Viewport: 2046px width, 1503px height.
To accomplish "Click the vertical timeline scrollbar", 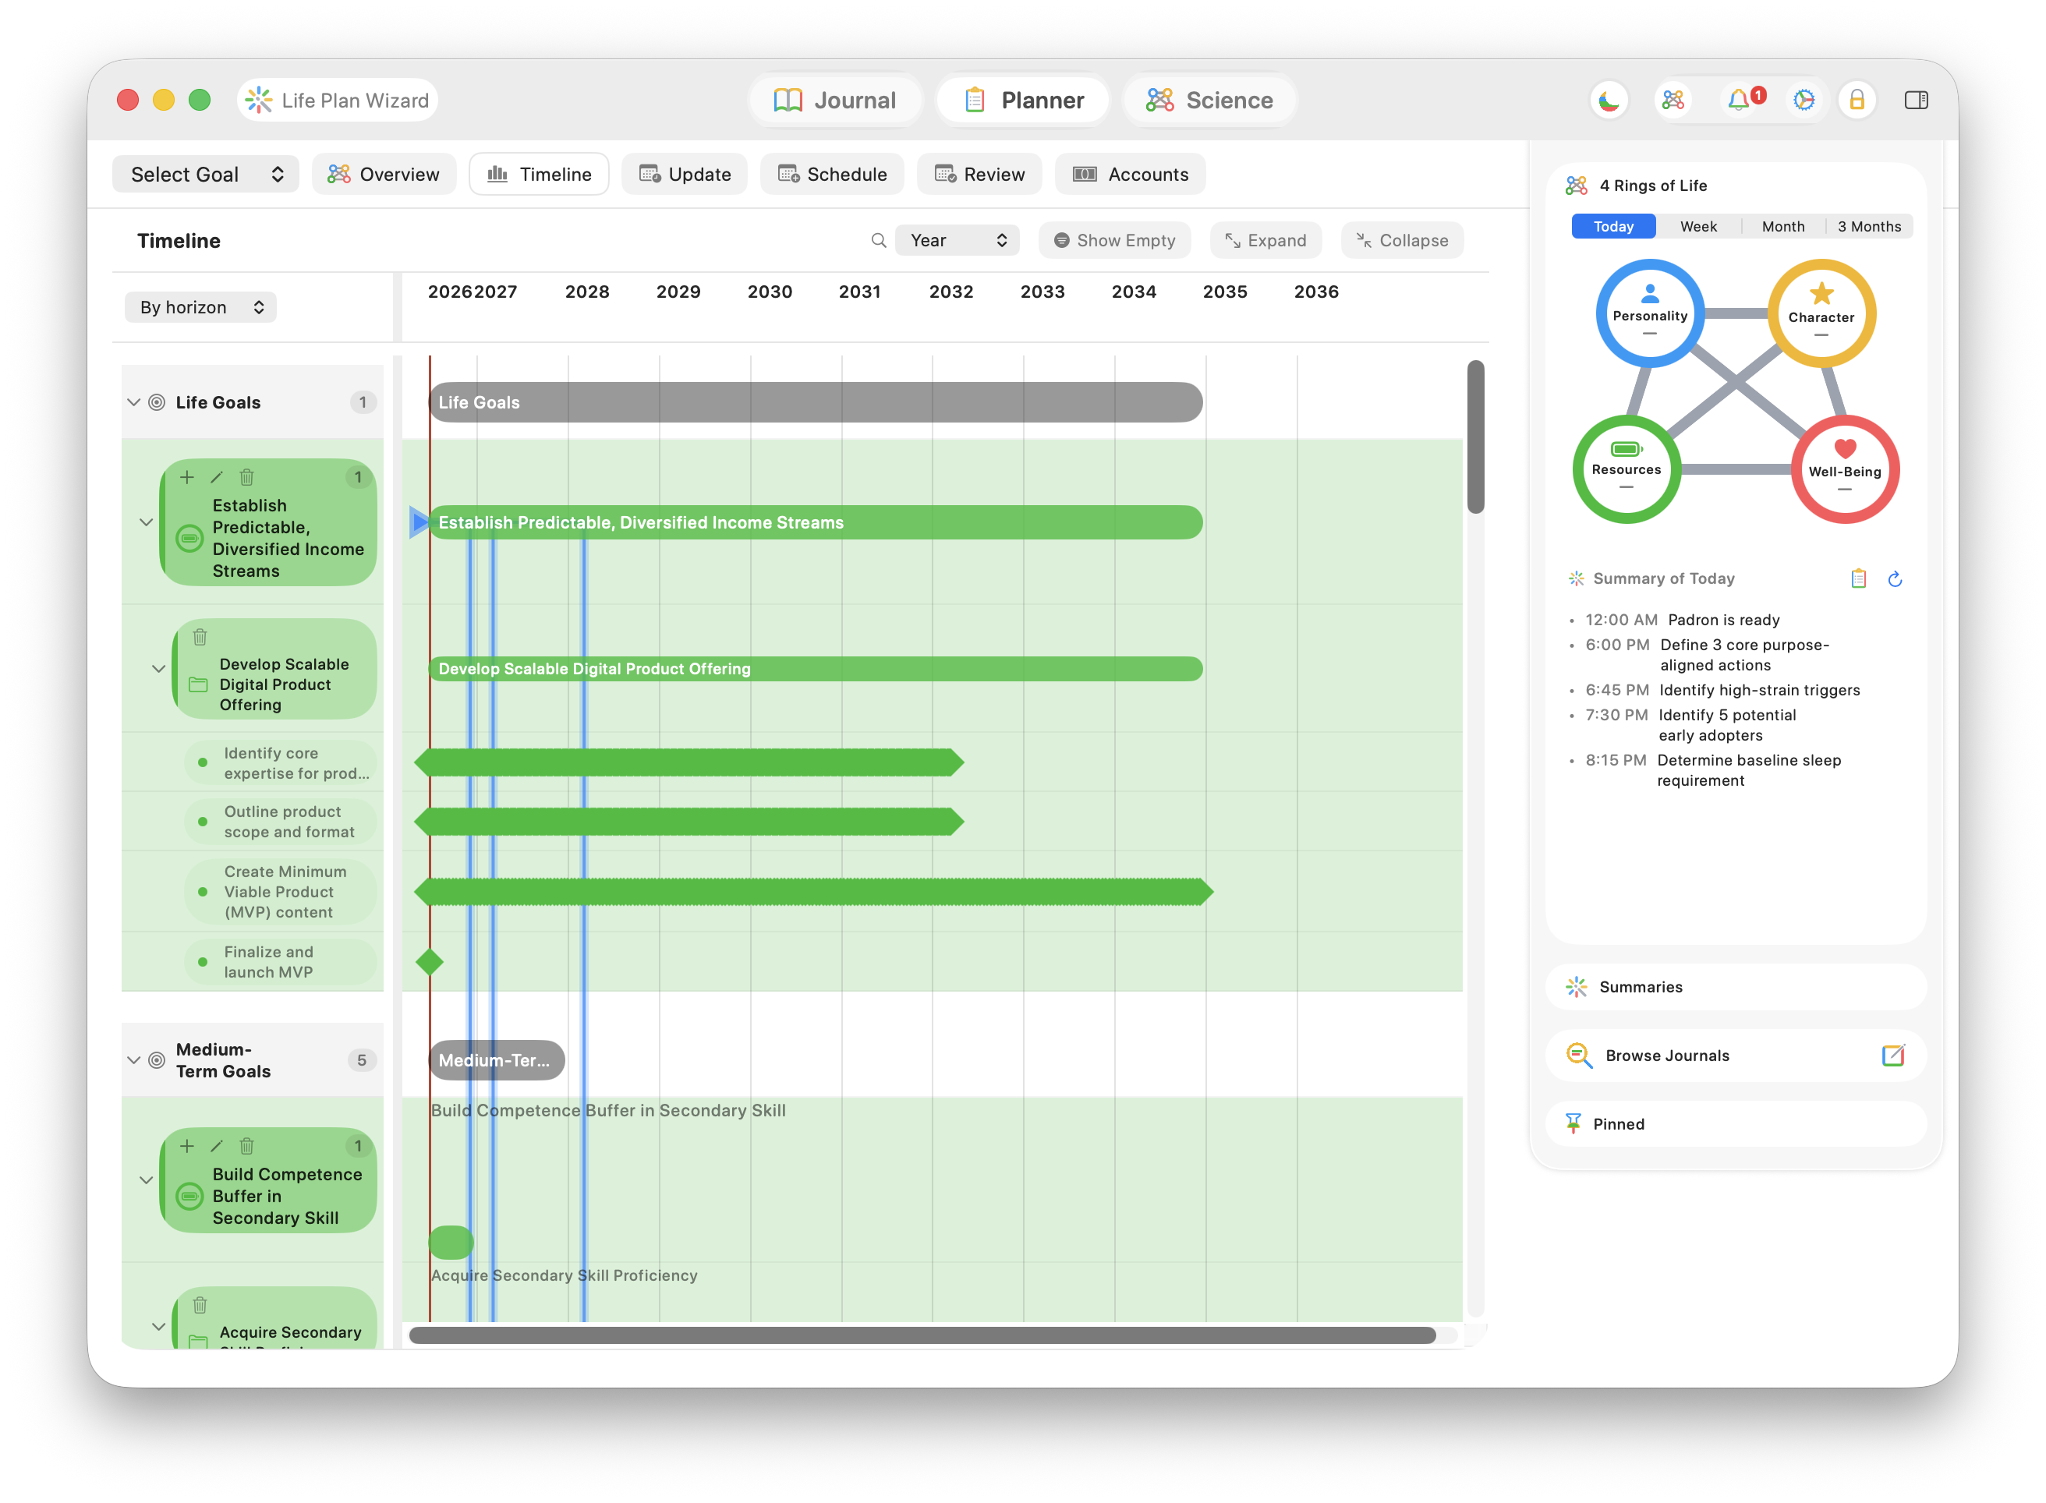I will [x=1475, y=437].
